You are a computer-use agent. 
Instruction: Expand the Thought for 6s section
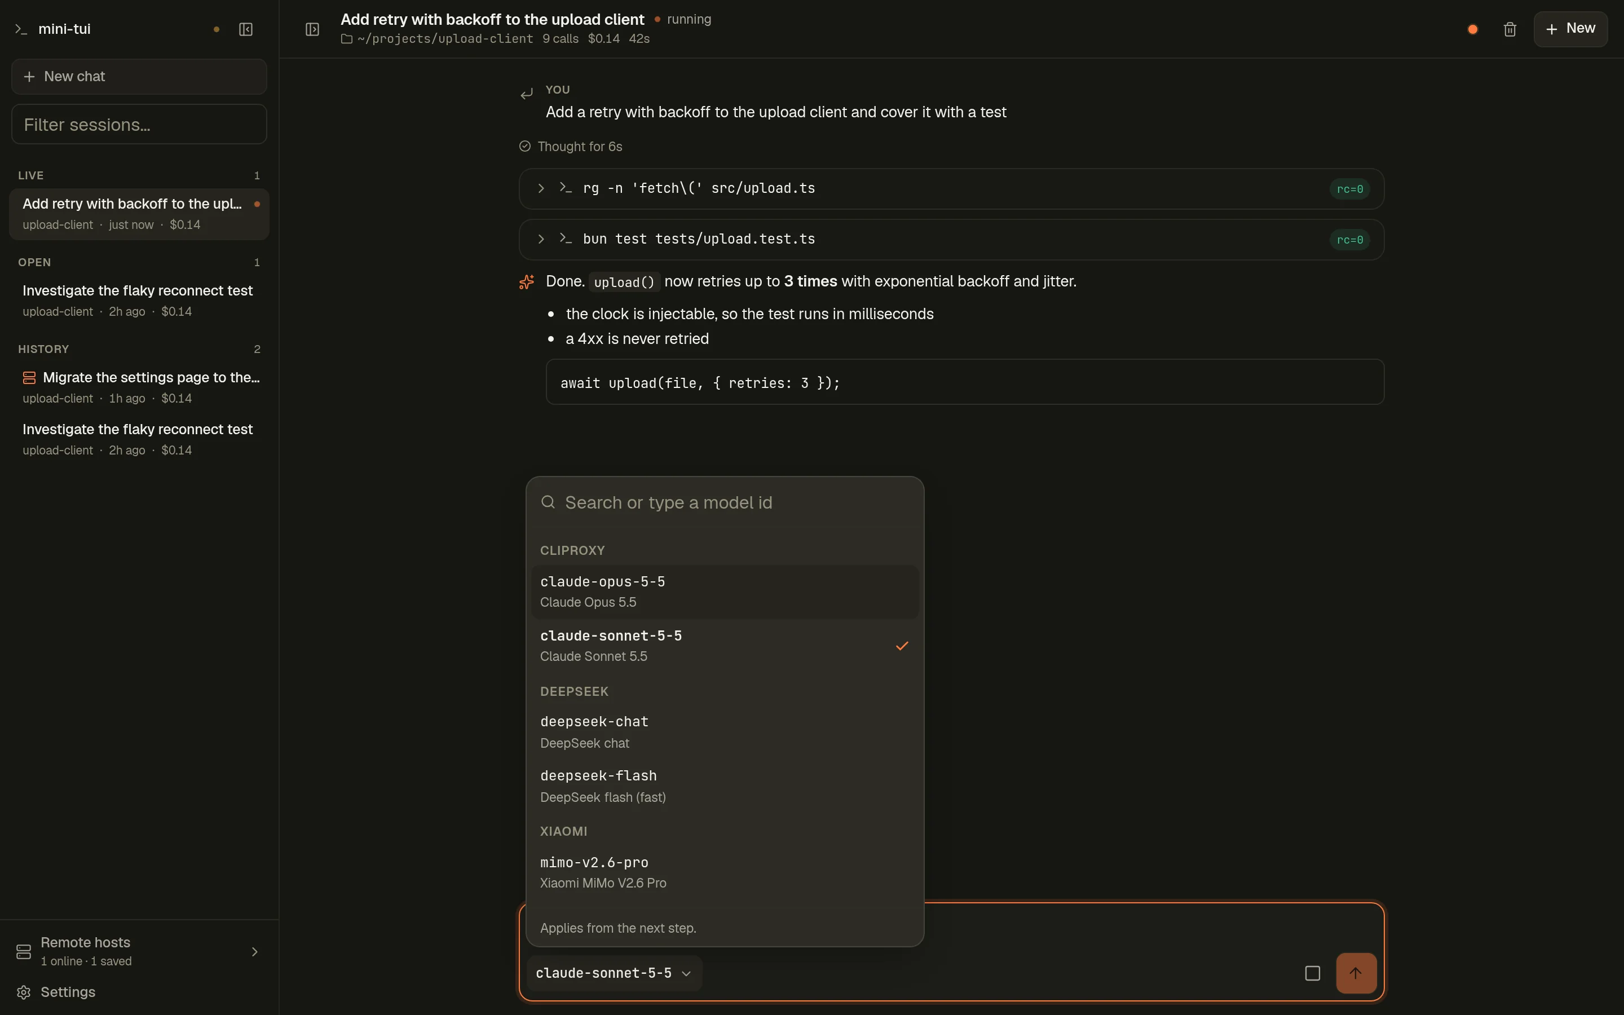point(571,147)
